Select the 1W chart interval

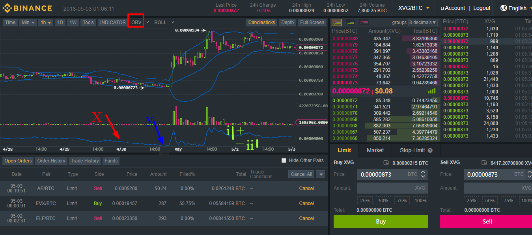coord(73,22)
